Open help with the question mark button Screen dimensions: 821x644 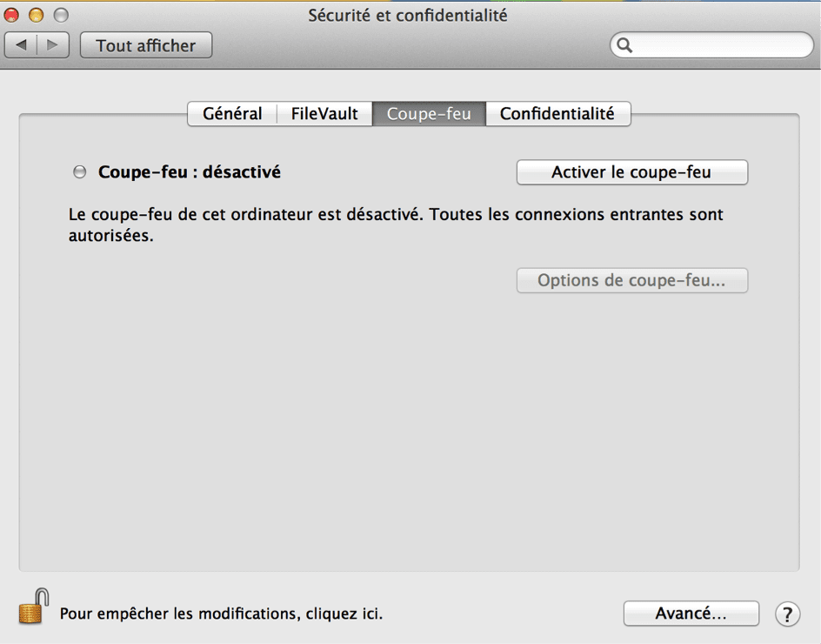(x=787, y=614)
